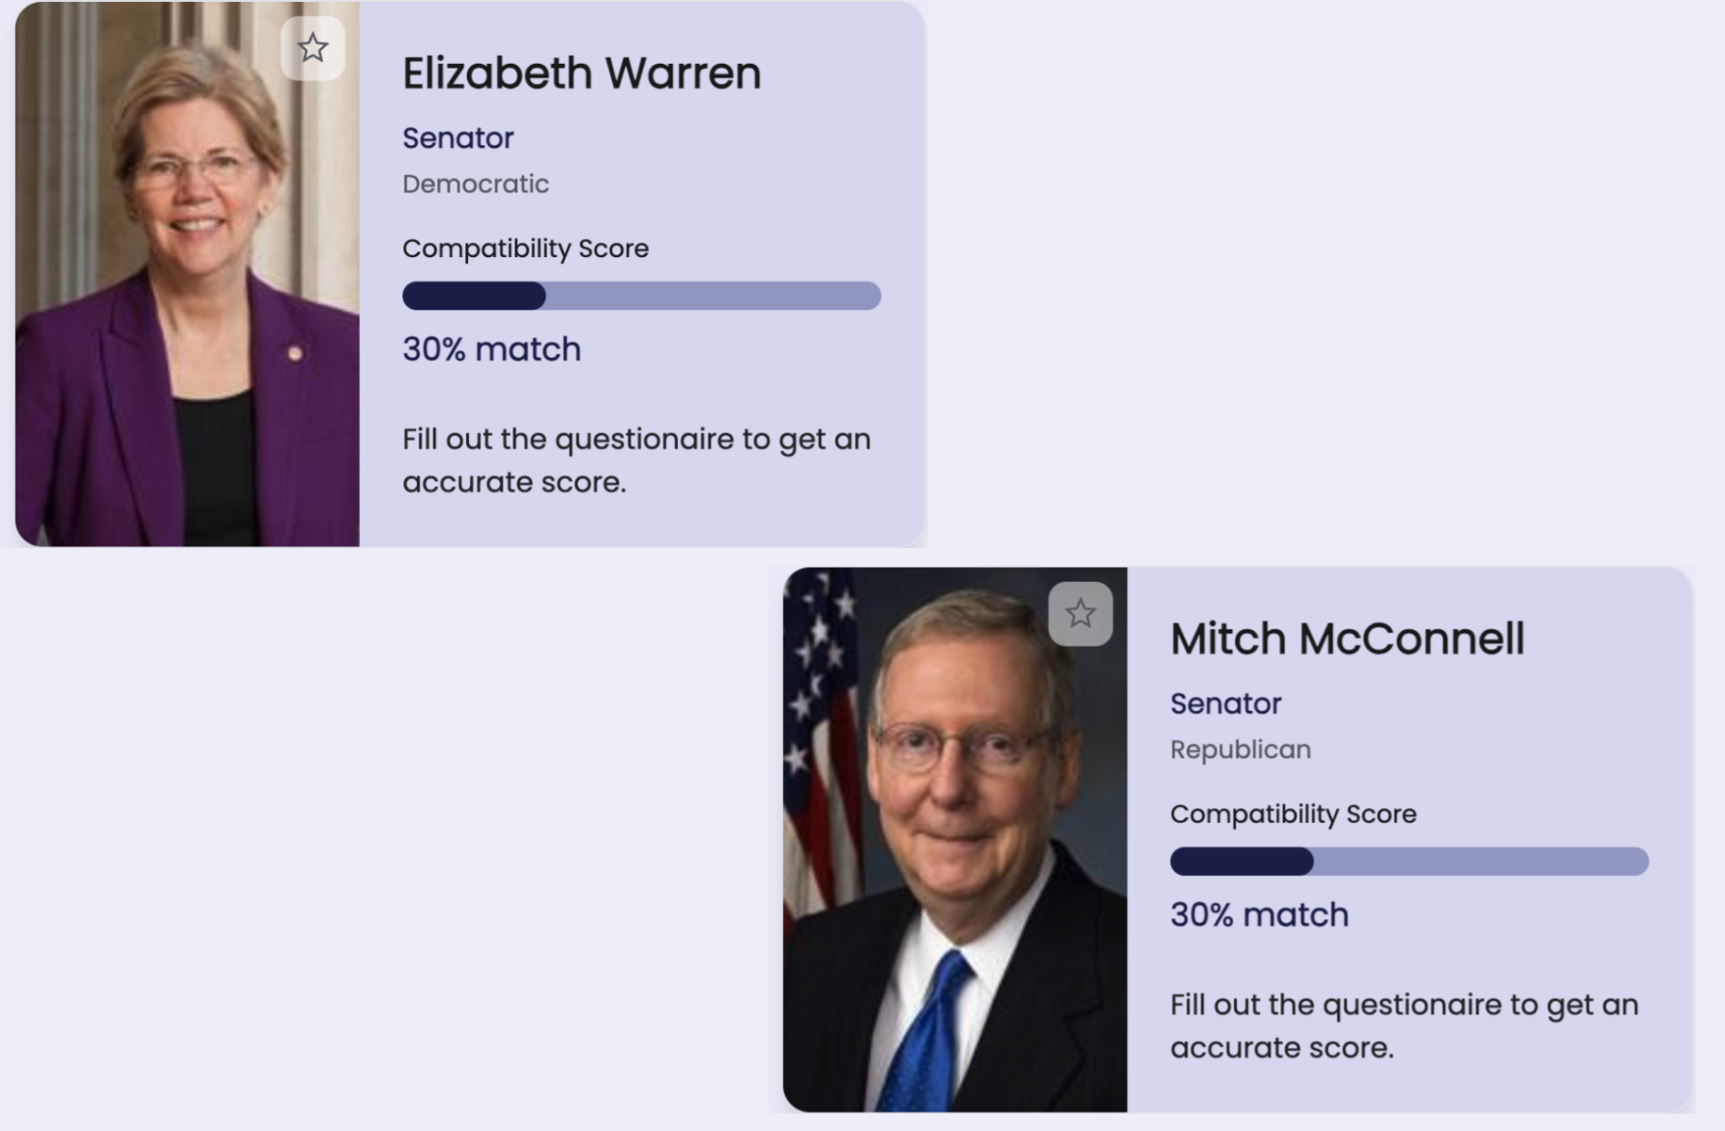The height and width of the screenshot is (1131, 1725).
Task: Click the dark filled part of McConnell's score bar
Action: 1242,861
